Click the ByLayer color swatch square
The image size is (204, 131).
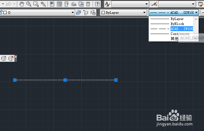click(x=103, y=12)
